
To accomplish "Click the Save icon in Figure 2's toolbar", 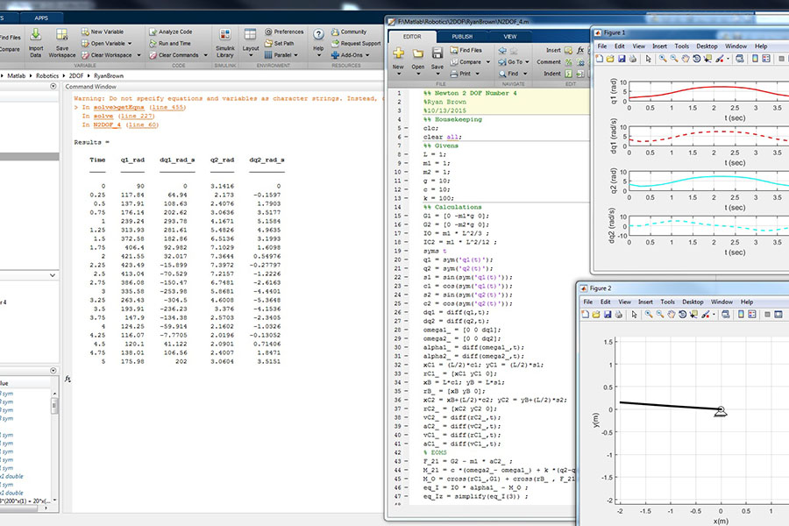I will [x=608, y=315].
